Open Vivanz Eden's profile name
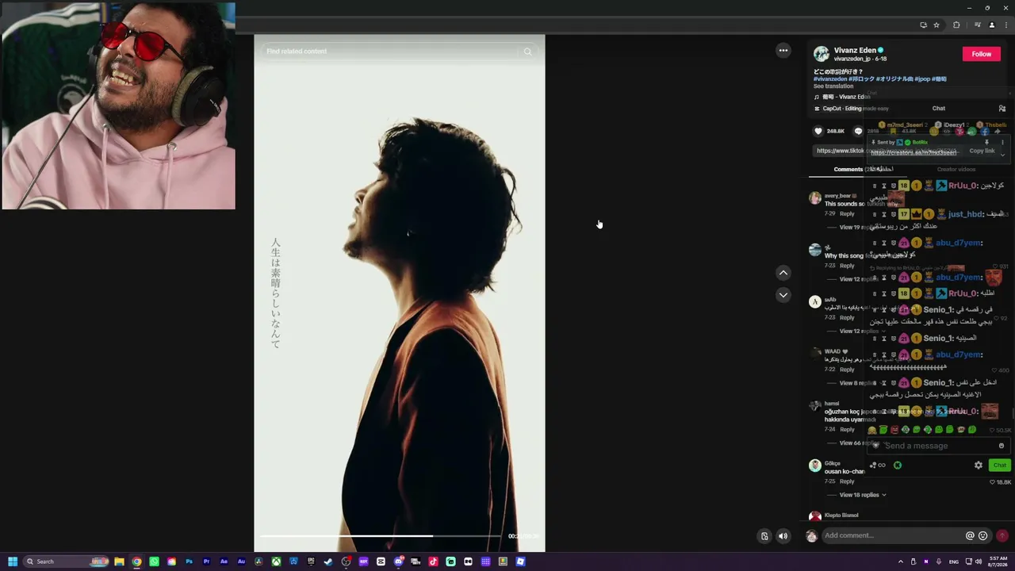The width and height of the screenshot is (1015, 571). (855, 50)
